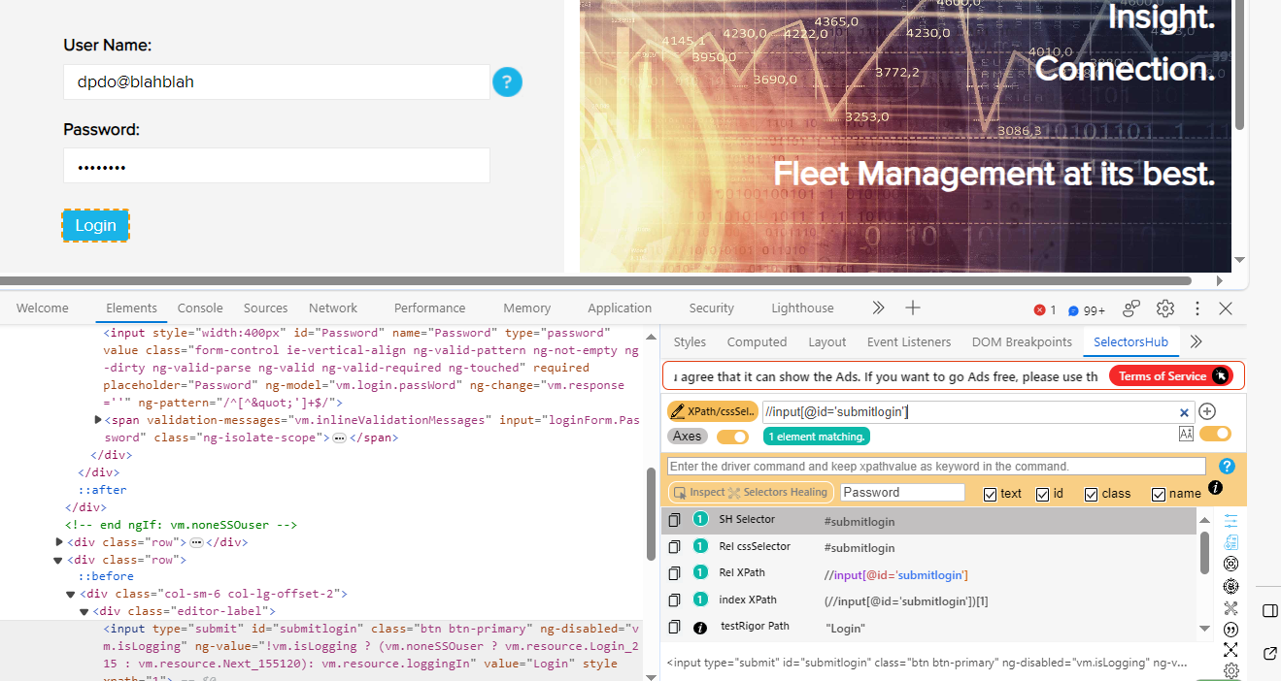The width and height of the screenshot is (1281, 681).
Task: Click the quotation marks icon in SelectorsHub sidebar
Action: pyautogui.click(x=1231, y=630)
